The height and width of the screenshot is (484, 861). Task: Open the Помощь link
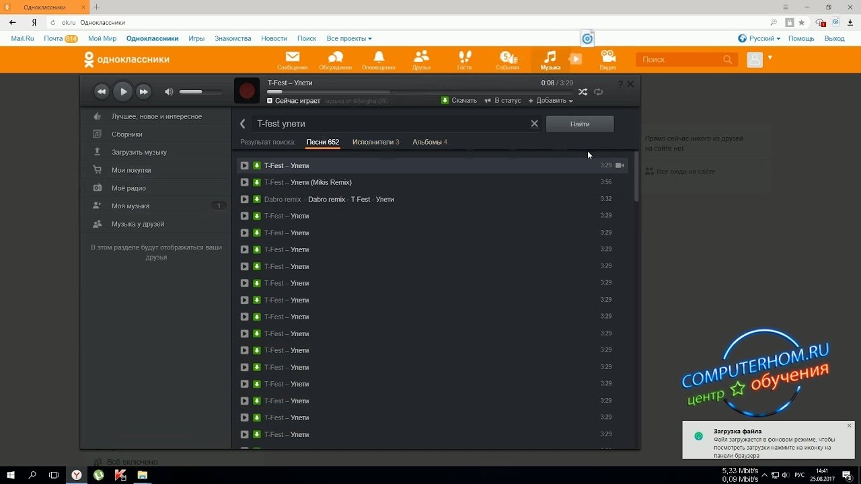click(x=801, y=39)
